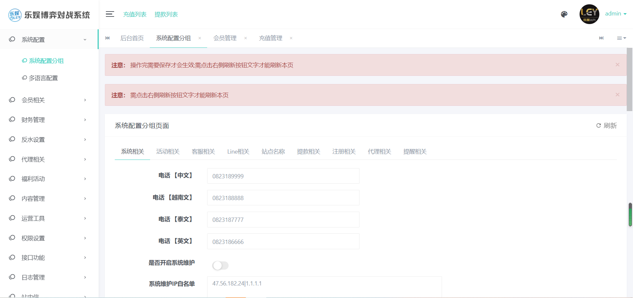The height and width of the screenshot is (298, 633).
Task: Toggle the 是否开启系统维护 switch
Action: point(220,265)
